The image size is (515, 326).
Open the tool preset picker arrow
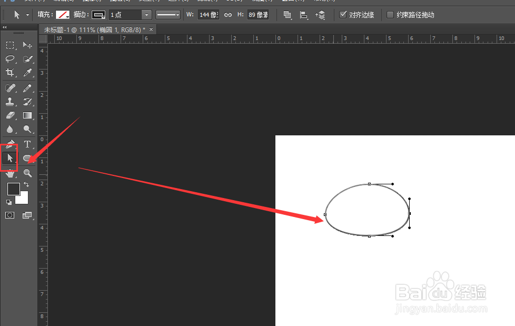click(27, 15)
